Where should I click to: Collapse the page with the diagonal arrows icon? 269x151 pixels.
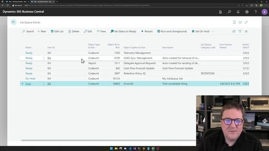point(246,22)
